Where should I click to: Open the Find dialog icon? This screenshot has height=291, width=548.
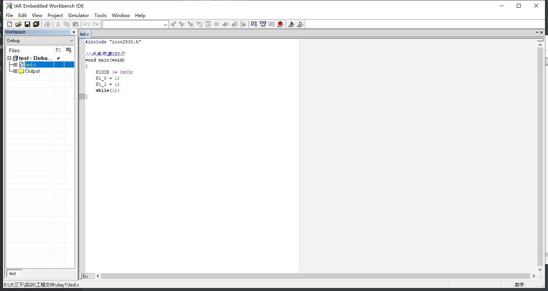(x=191, y=24)
